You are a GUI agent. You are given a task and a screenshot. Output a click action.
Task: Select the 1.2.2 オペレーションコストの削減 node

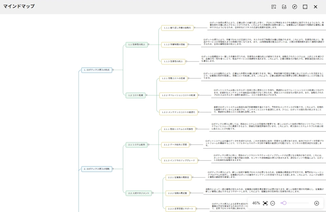[178, 95]
